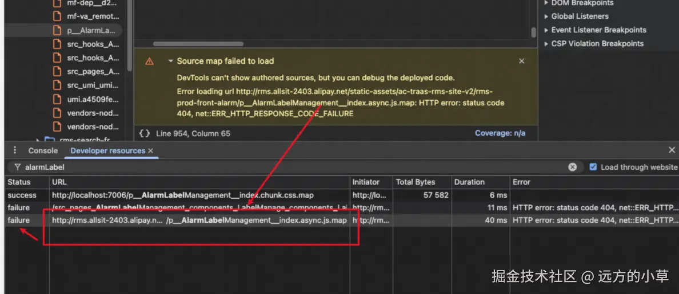Image resolution: width=679 pixels, height=294 pixels.
Task: Expand CSP Violation Breakpoints section
Action: [x=546, y=44]
